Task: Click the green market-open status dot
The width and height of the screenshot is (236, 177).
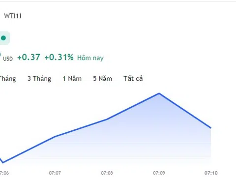Action: (3, 38)
